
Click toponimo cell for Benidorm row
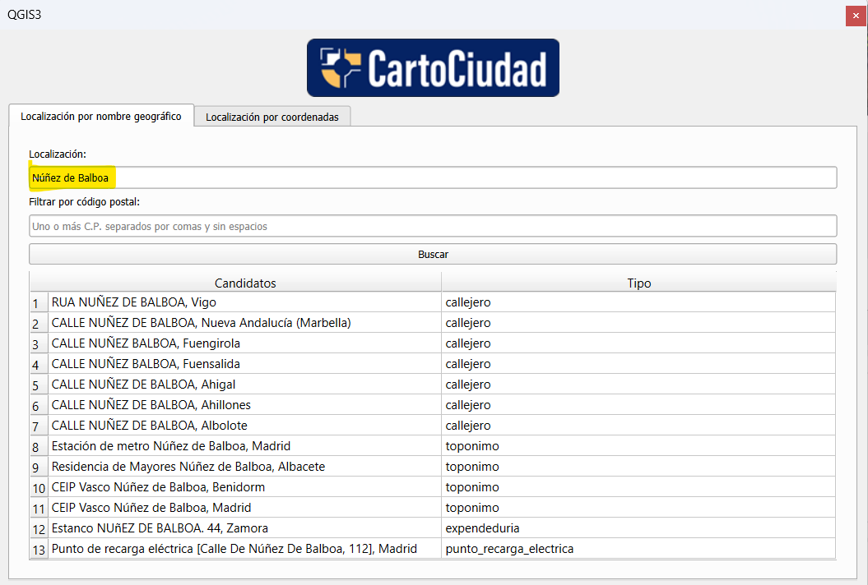638,487
